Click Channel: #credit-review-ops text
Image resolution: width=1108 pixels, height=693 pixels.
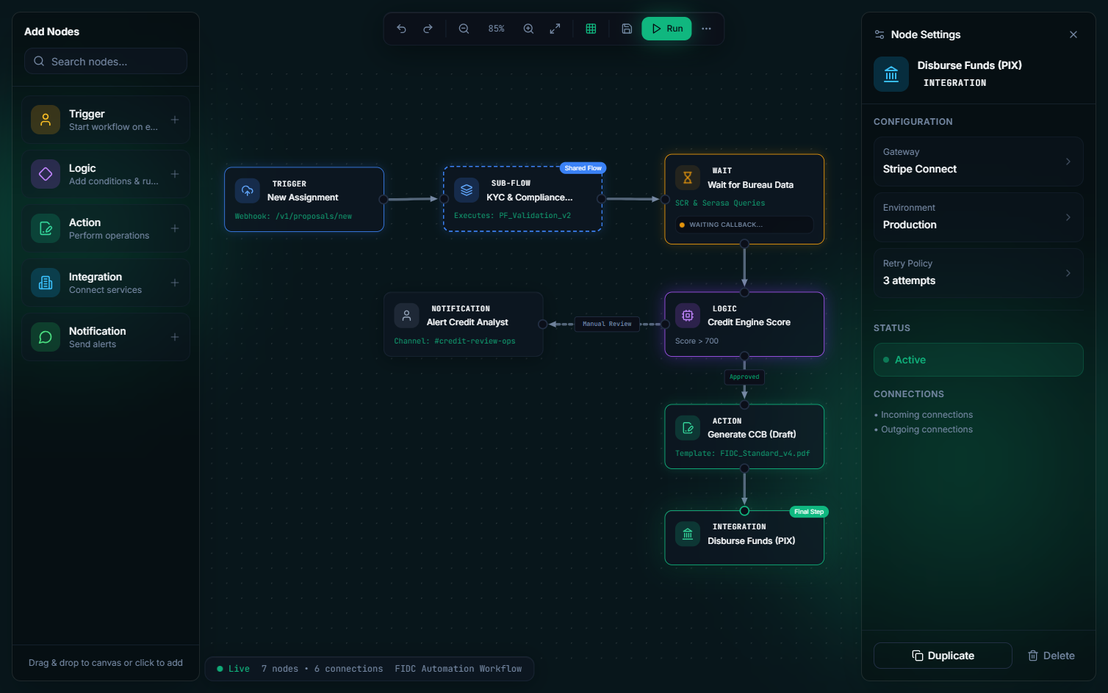[x=455, y=341]
